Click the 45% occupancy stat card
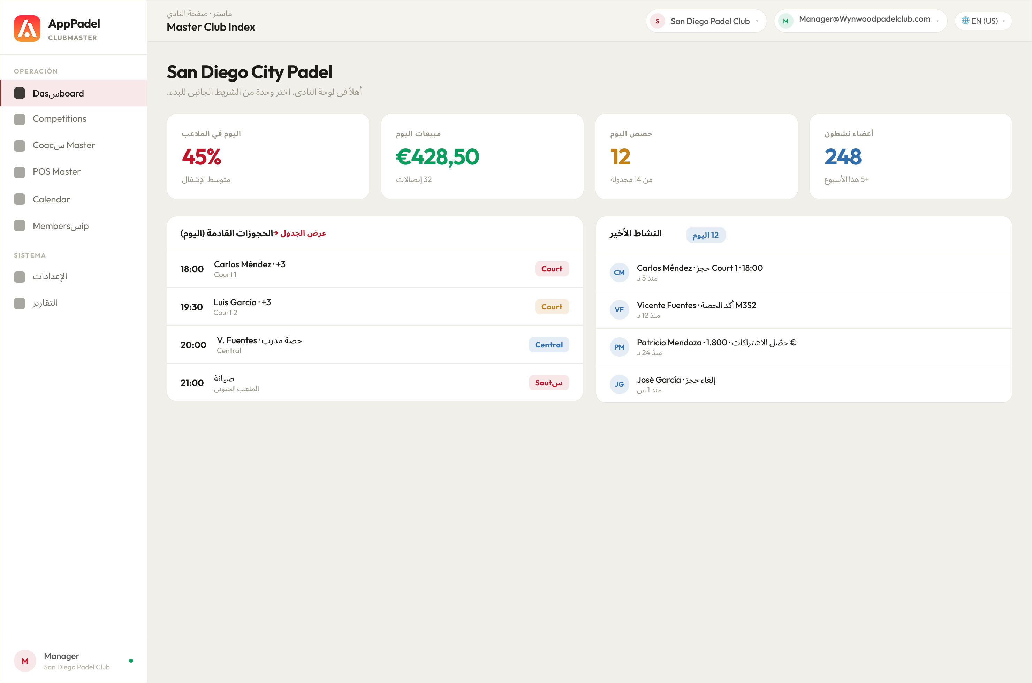Screen dimensions: 1032x683 pyautogui.click(x=268, y=157)
